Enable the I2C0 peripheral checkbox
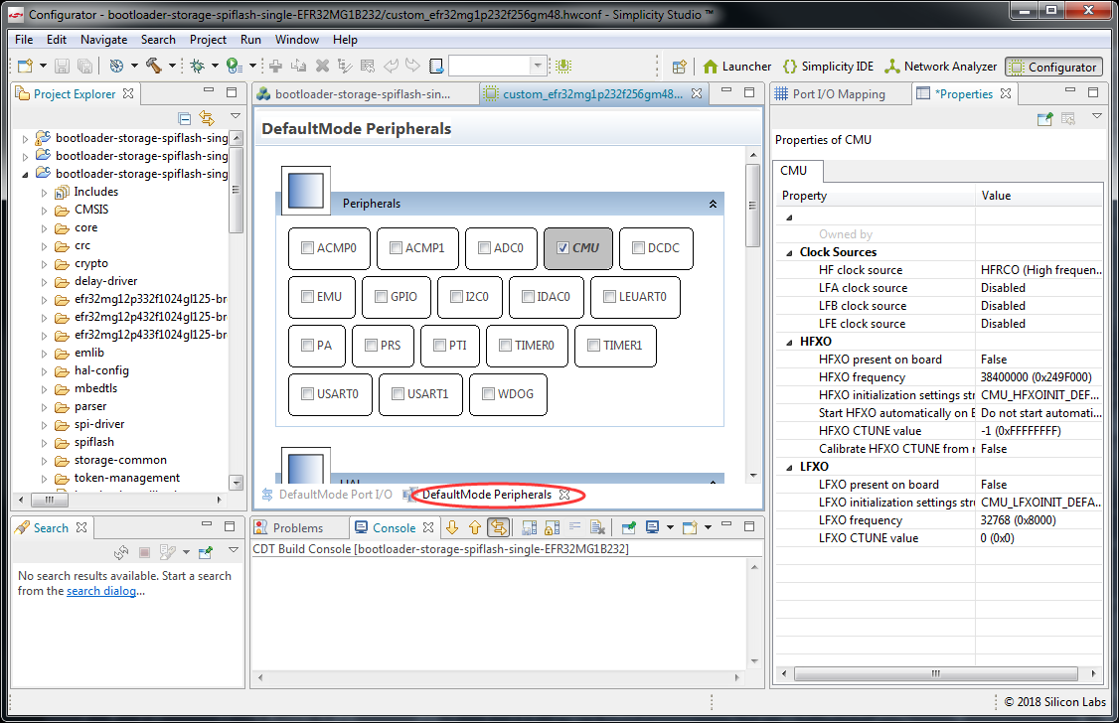This screenshot has width=1119, height=723. [457, 297]
